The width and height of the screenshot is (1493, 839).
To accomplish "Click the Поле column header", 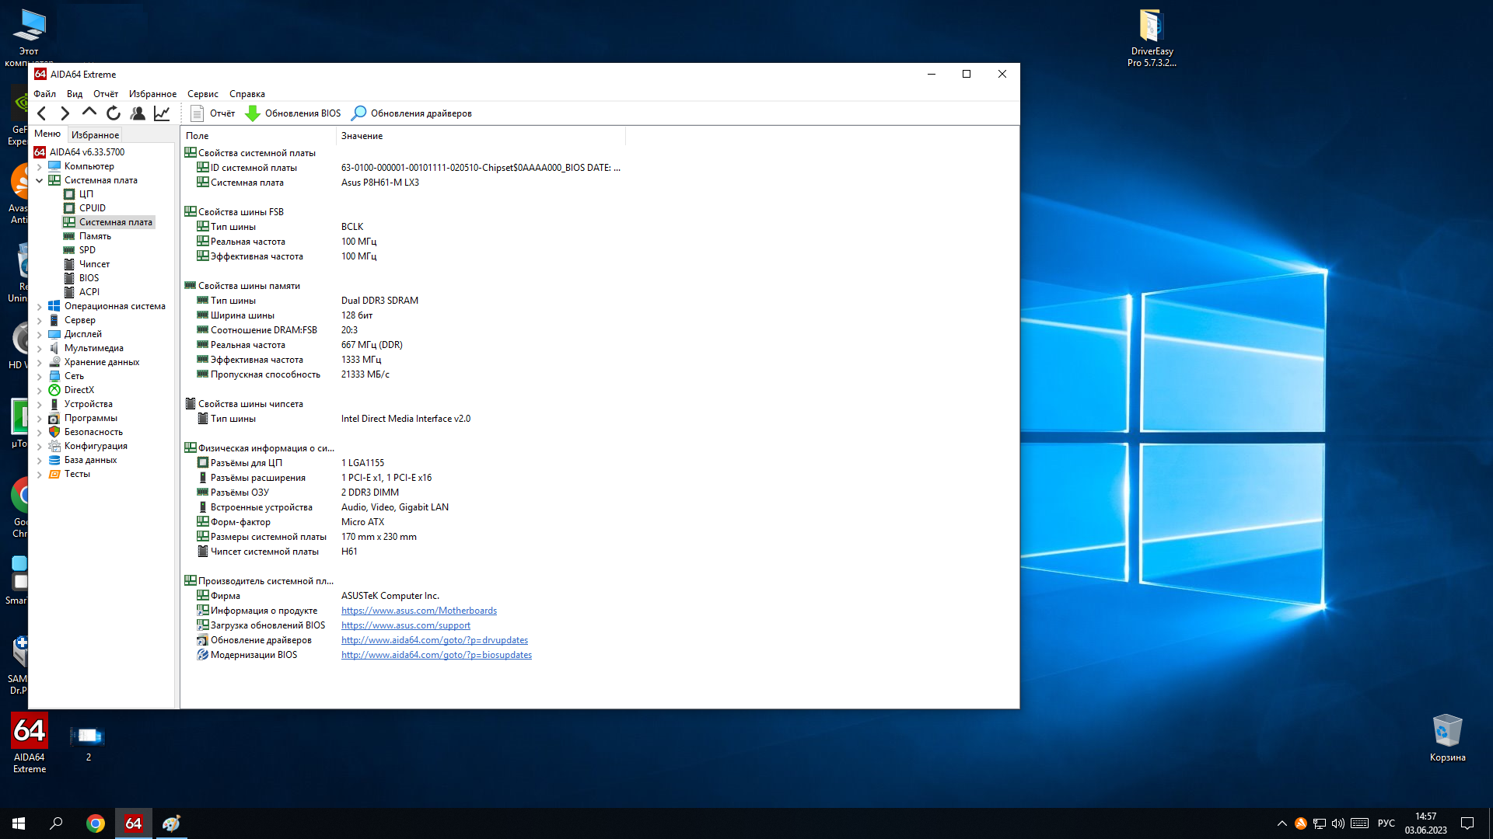I will tap(258, 136).
